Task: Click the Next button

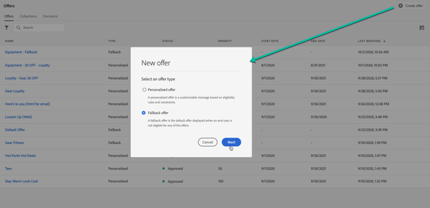Action: coord(231,142)
